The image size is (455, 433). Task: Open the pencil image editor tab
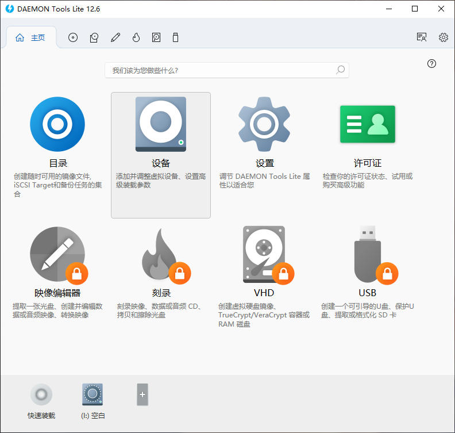pos(115,37)
